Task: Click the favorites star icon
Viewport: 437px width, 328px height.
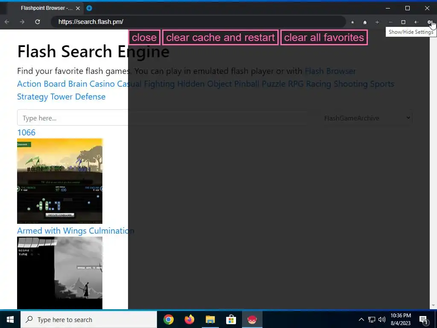Action: [x=353, y=22]
